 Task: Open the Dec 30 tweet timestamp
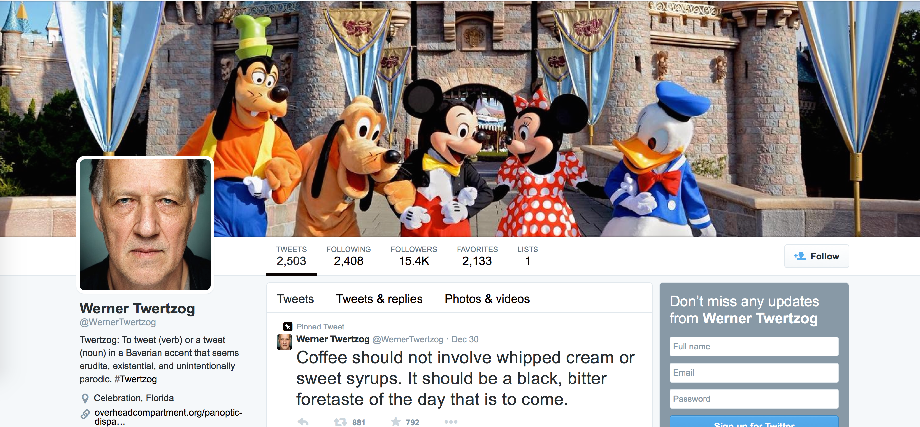pos(465,340)
